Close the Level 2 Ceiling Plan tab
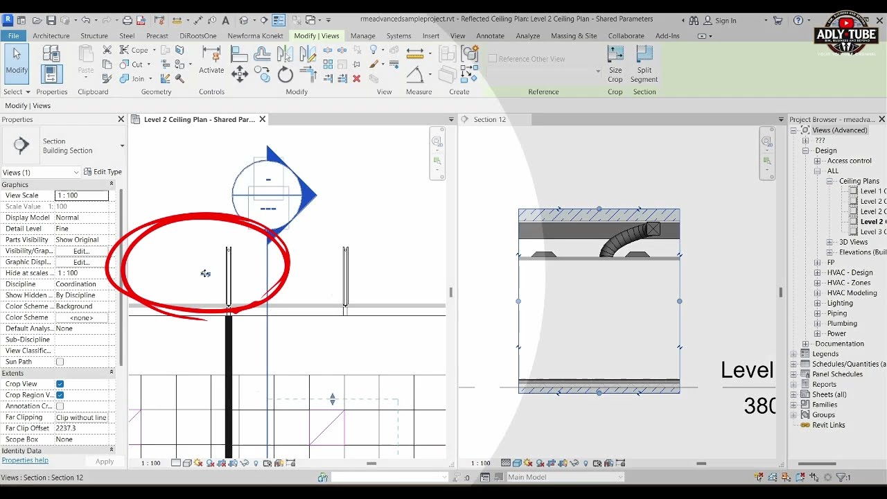The image size is (887, 499). [263, 119]
